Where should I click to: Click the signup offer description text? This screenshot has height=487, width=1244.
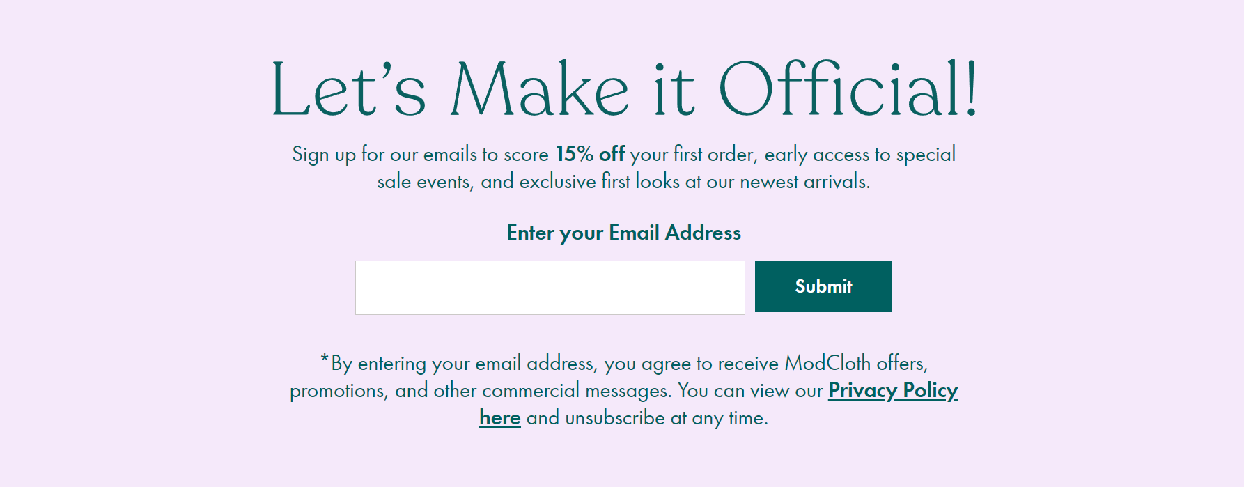pyautogui.click(x=623, y=169)
